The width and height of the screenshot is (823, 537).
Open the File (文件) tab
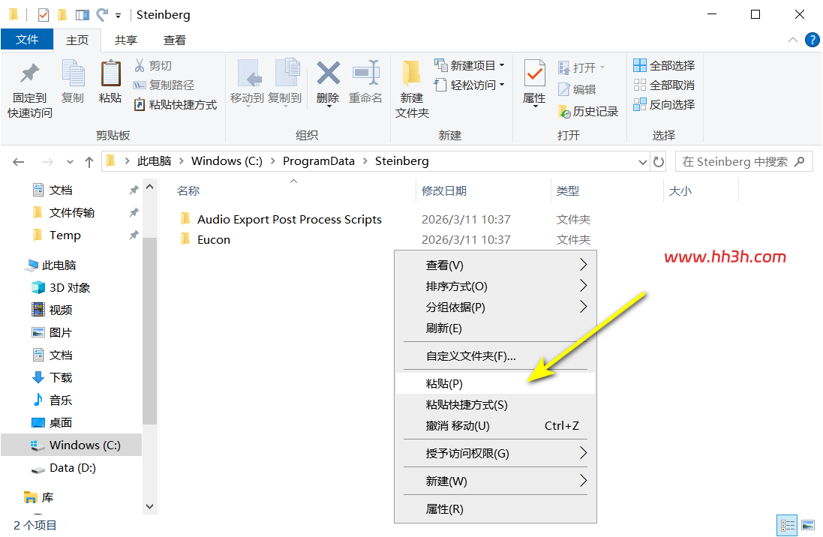(27, 40)
